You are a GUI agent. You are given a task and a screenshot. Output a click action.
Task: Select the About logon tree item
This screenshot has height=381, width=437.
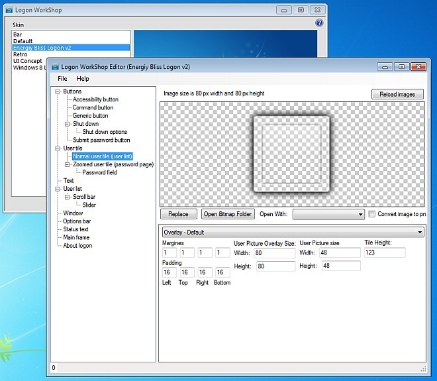pyautogui.click(x=77, y=246)
